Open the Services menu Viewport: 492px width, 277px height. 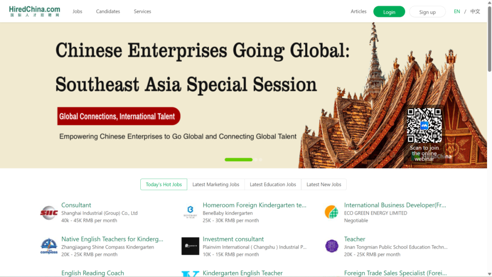143,11
